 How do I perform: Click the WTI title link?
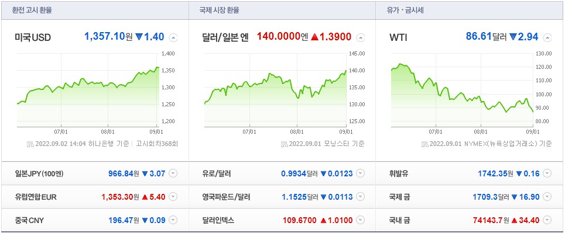[398, 37]
